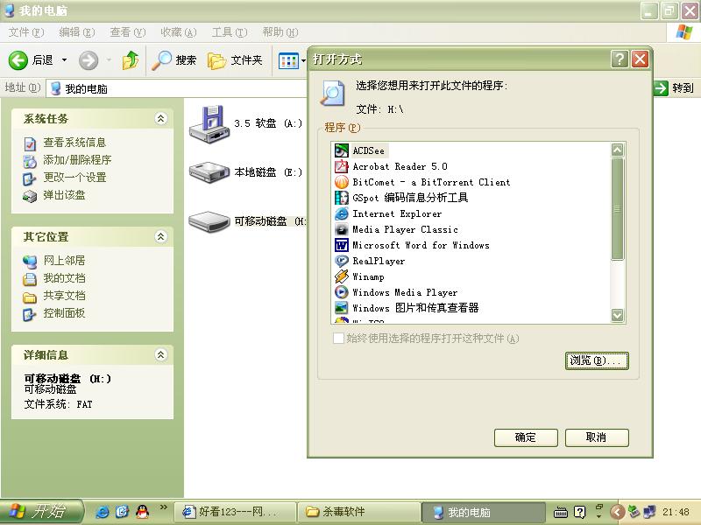Open 查看系统信息 task
The height and width of the screenshot is (525, 701).
[65, 143]
